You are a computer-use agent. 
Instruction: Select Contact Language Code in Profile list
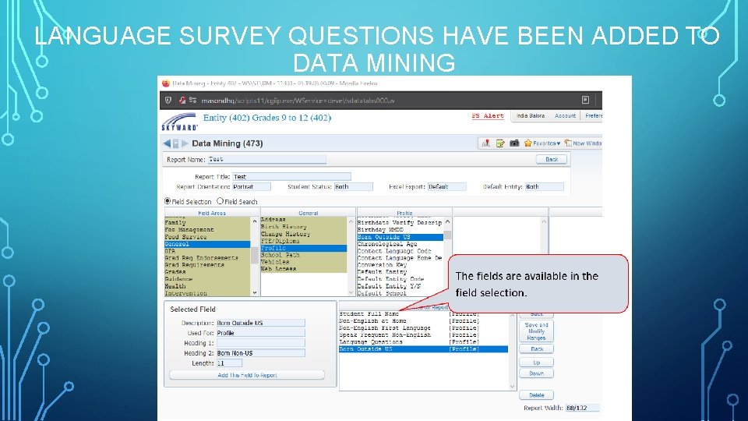400,250
